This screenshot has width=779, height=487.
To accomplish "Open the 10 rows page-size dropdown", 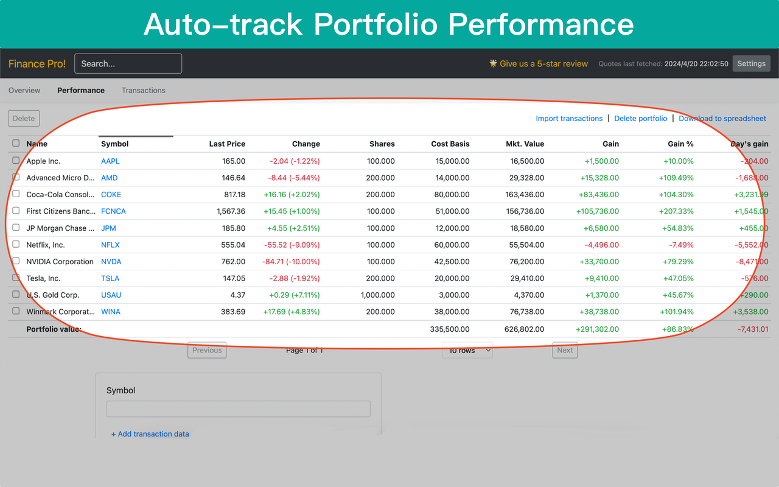I will click(467, 350).
